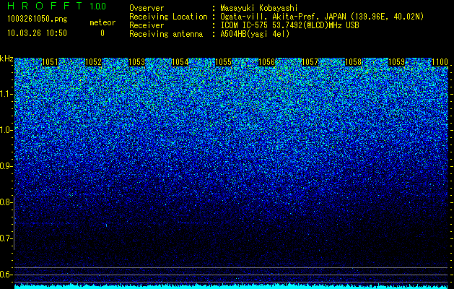454x289 pixels.
Task: Click the version number 1.0.0
Action: click(97, 6)
